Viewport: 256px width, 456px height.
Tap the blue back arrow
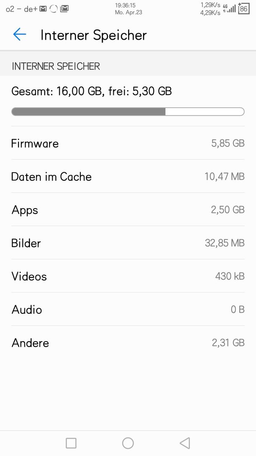pos(19,34)
